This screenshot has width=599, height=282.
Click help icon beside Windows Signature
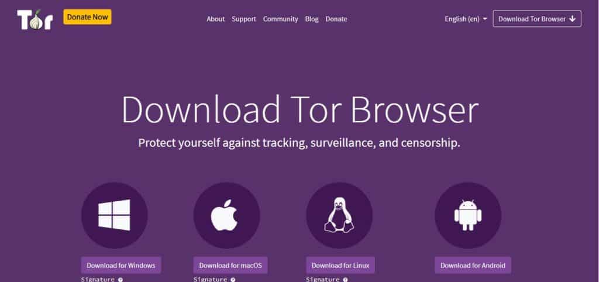[121, 280]
